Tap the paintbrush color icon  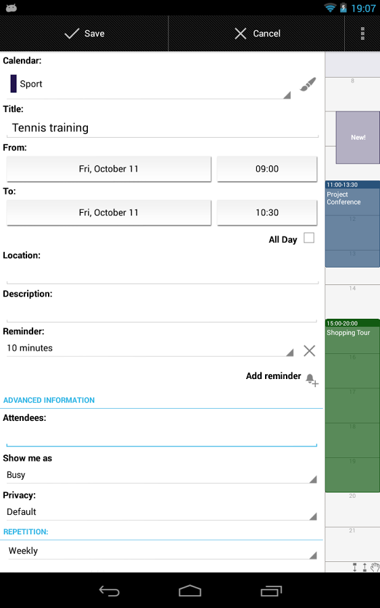[x=308, y=84]
